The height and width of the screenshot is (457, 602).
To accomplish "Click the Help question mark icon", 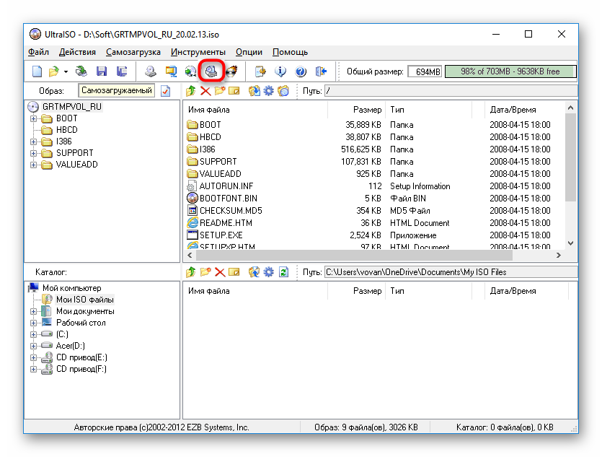I will point(301,71).
